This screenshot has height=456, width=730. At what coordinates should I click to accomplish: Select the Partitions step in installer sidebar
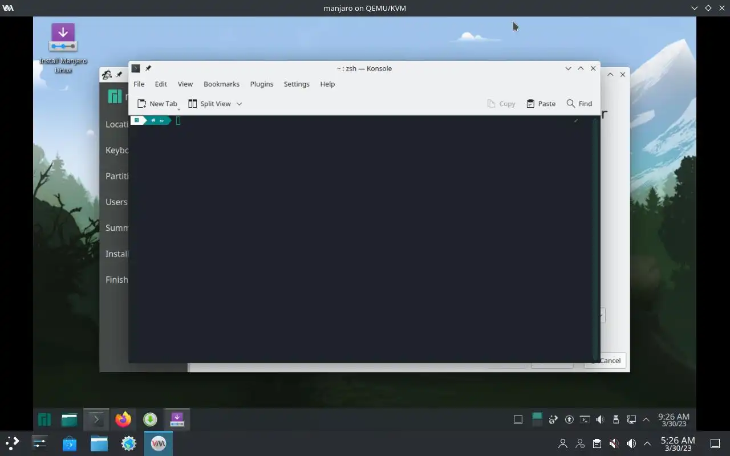[x=116, y=176]
